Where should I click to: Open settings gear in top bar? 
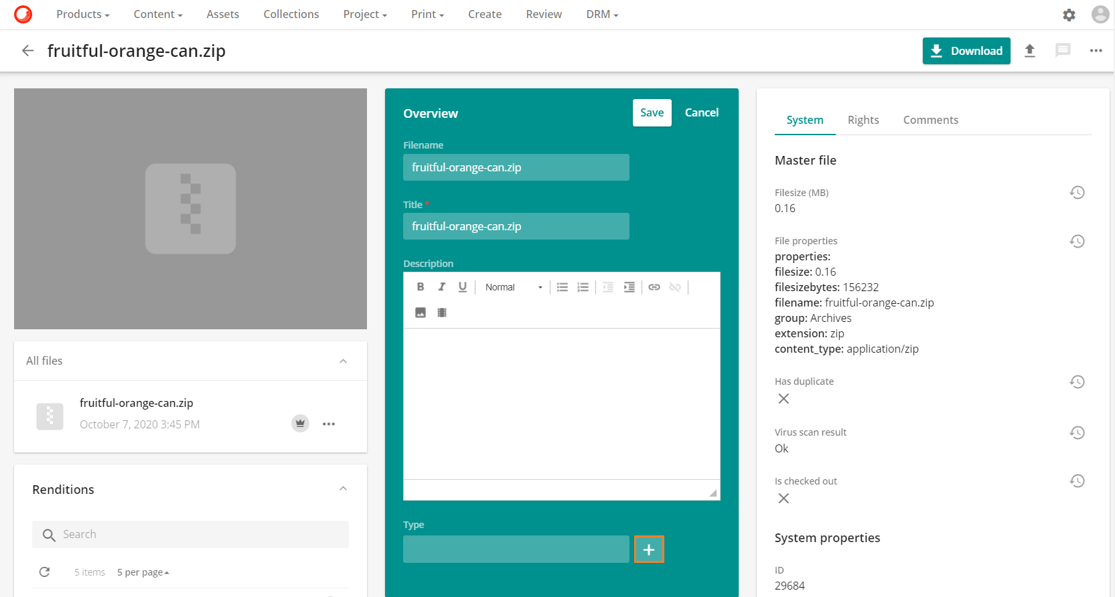[1069, 15]
